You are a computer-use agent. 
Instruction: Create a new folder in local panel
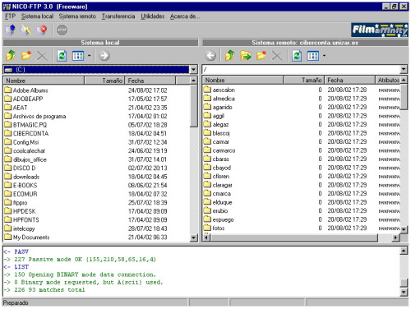click(x=26, y=56)
